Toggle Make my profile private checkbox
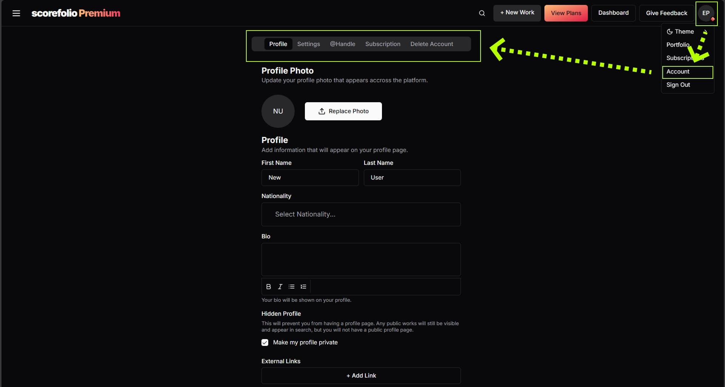Screen dimensions: 725x387 265,342
